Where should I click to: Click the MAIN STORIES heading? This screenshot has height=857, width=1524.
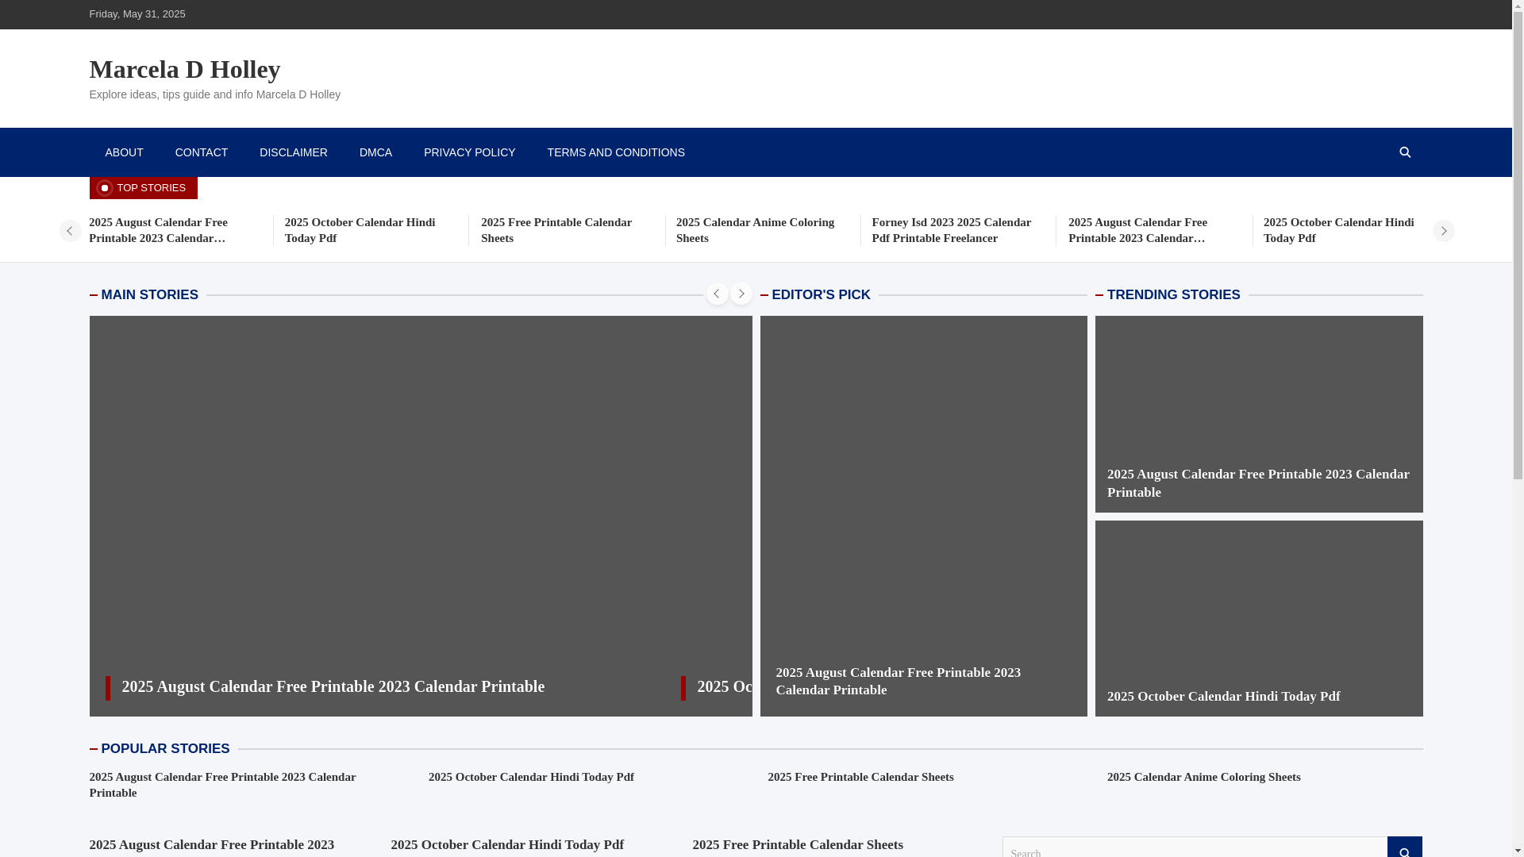pyautogui.click(x=149, y=294)
